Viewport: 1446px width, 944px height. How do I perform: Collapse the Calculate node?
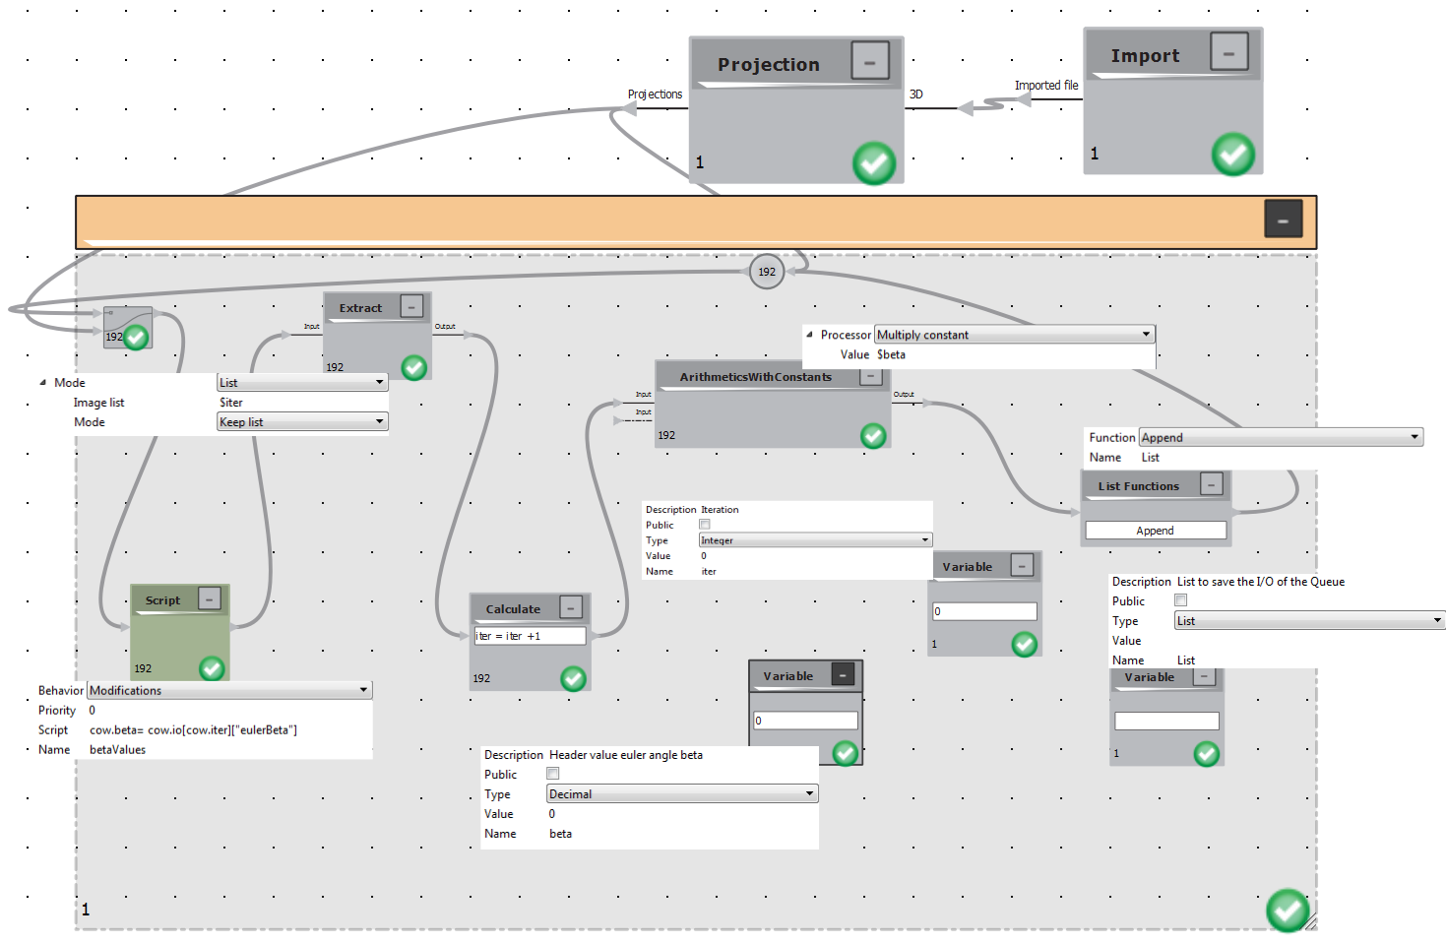pos(571,607)
